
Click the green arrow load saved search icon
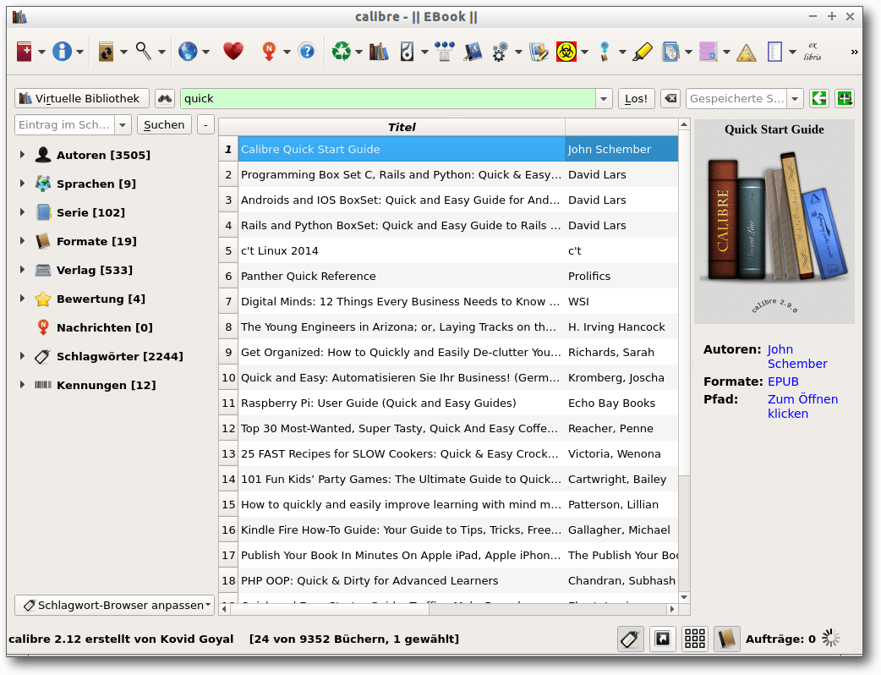tap(819, 98)
